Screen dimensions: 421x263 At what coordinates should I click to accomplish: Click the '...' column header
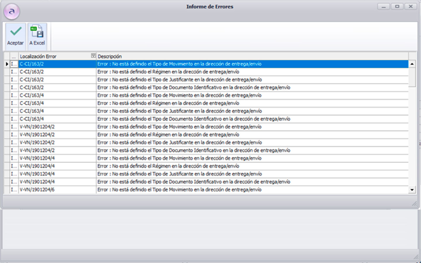click(x=14, y=56)
